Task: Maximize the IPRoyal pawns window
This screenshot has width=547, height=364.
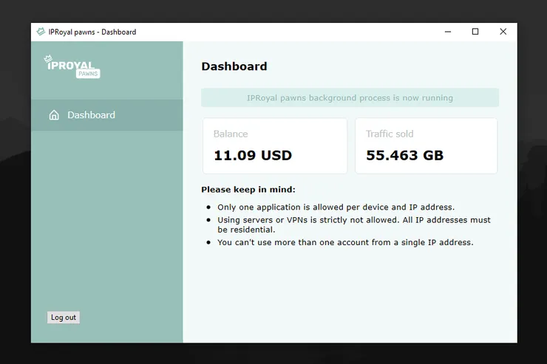Action: pos(475,32)
